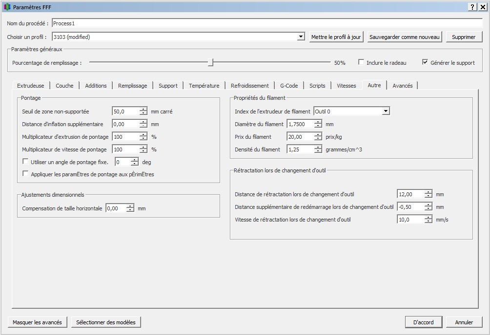Decrease Multiplicateur de vitesse de pontage
490x335 pixels.
coord(143,152)
